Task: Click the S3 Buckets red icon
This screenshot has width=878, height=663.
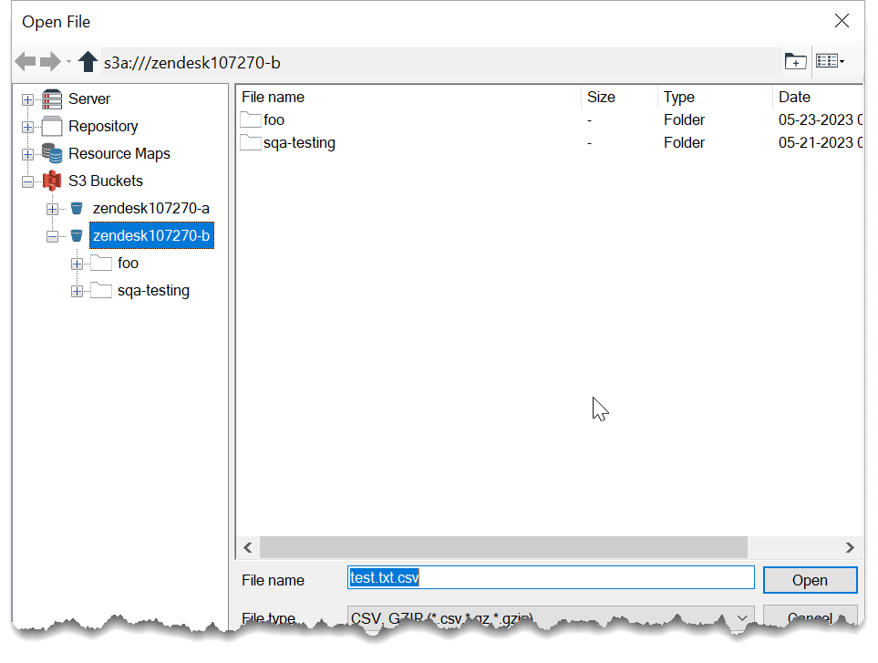Action: (53, 181)
